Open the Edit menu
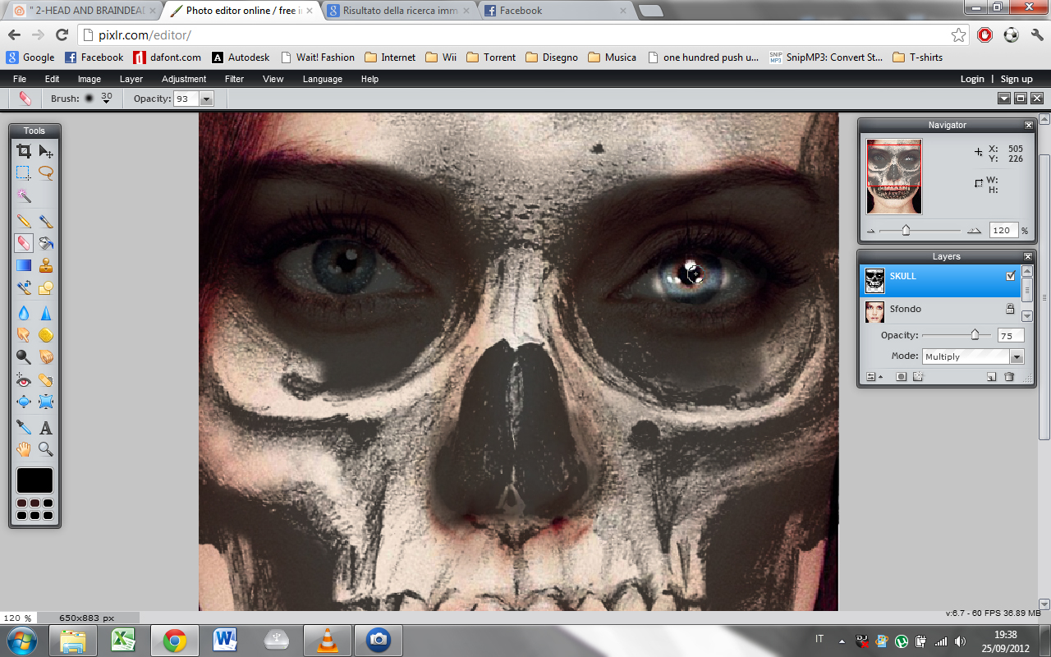 pos(52,79)
